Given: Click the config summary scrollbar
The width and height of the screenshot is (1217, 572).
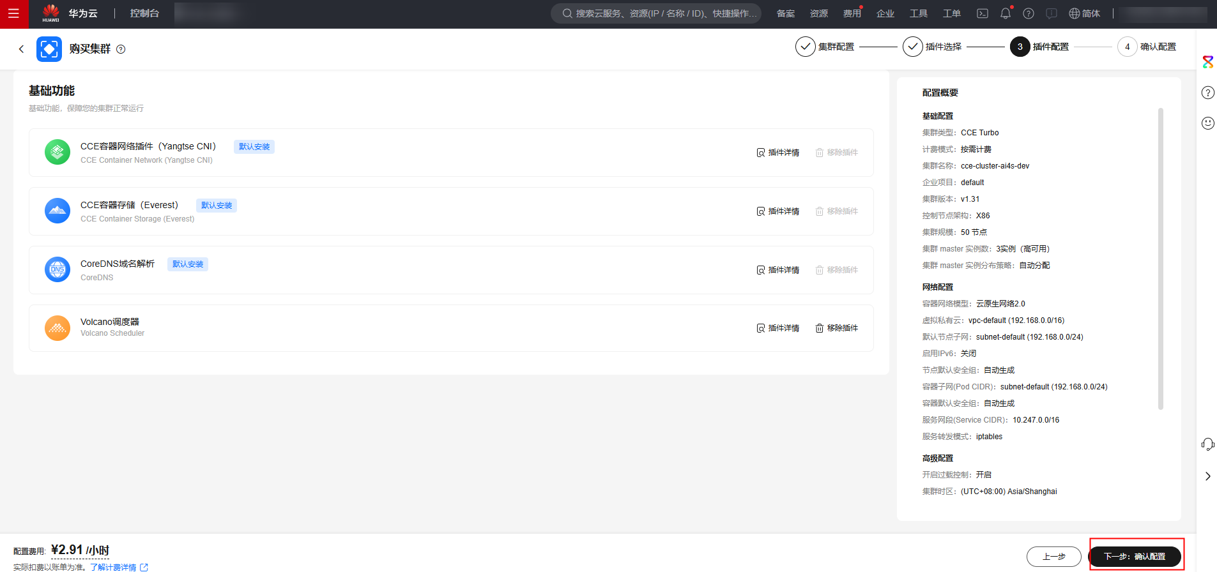Looking at the screenshot, I should click(x=1161, y=259).
